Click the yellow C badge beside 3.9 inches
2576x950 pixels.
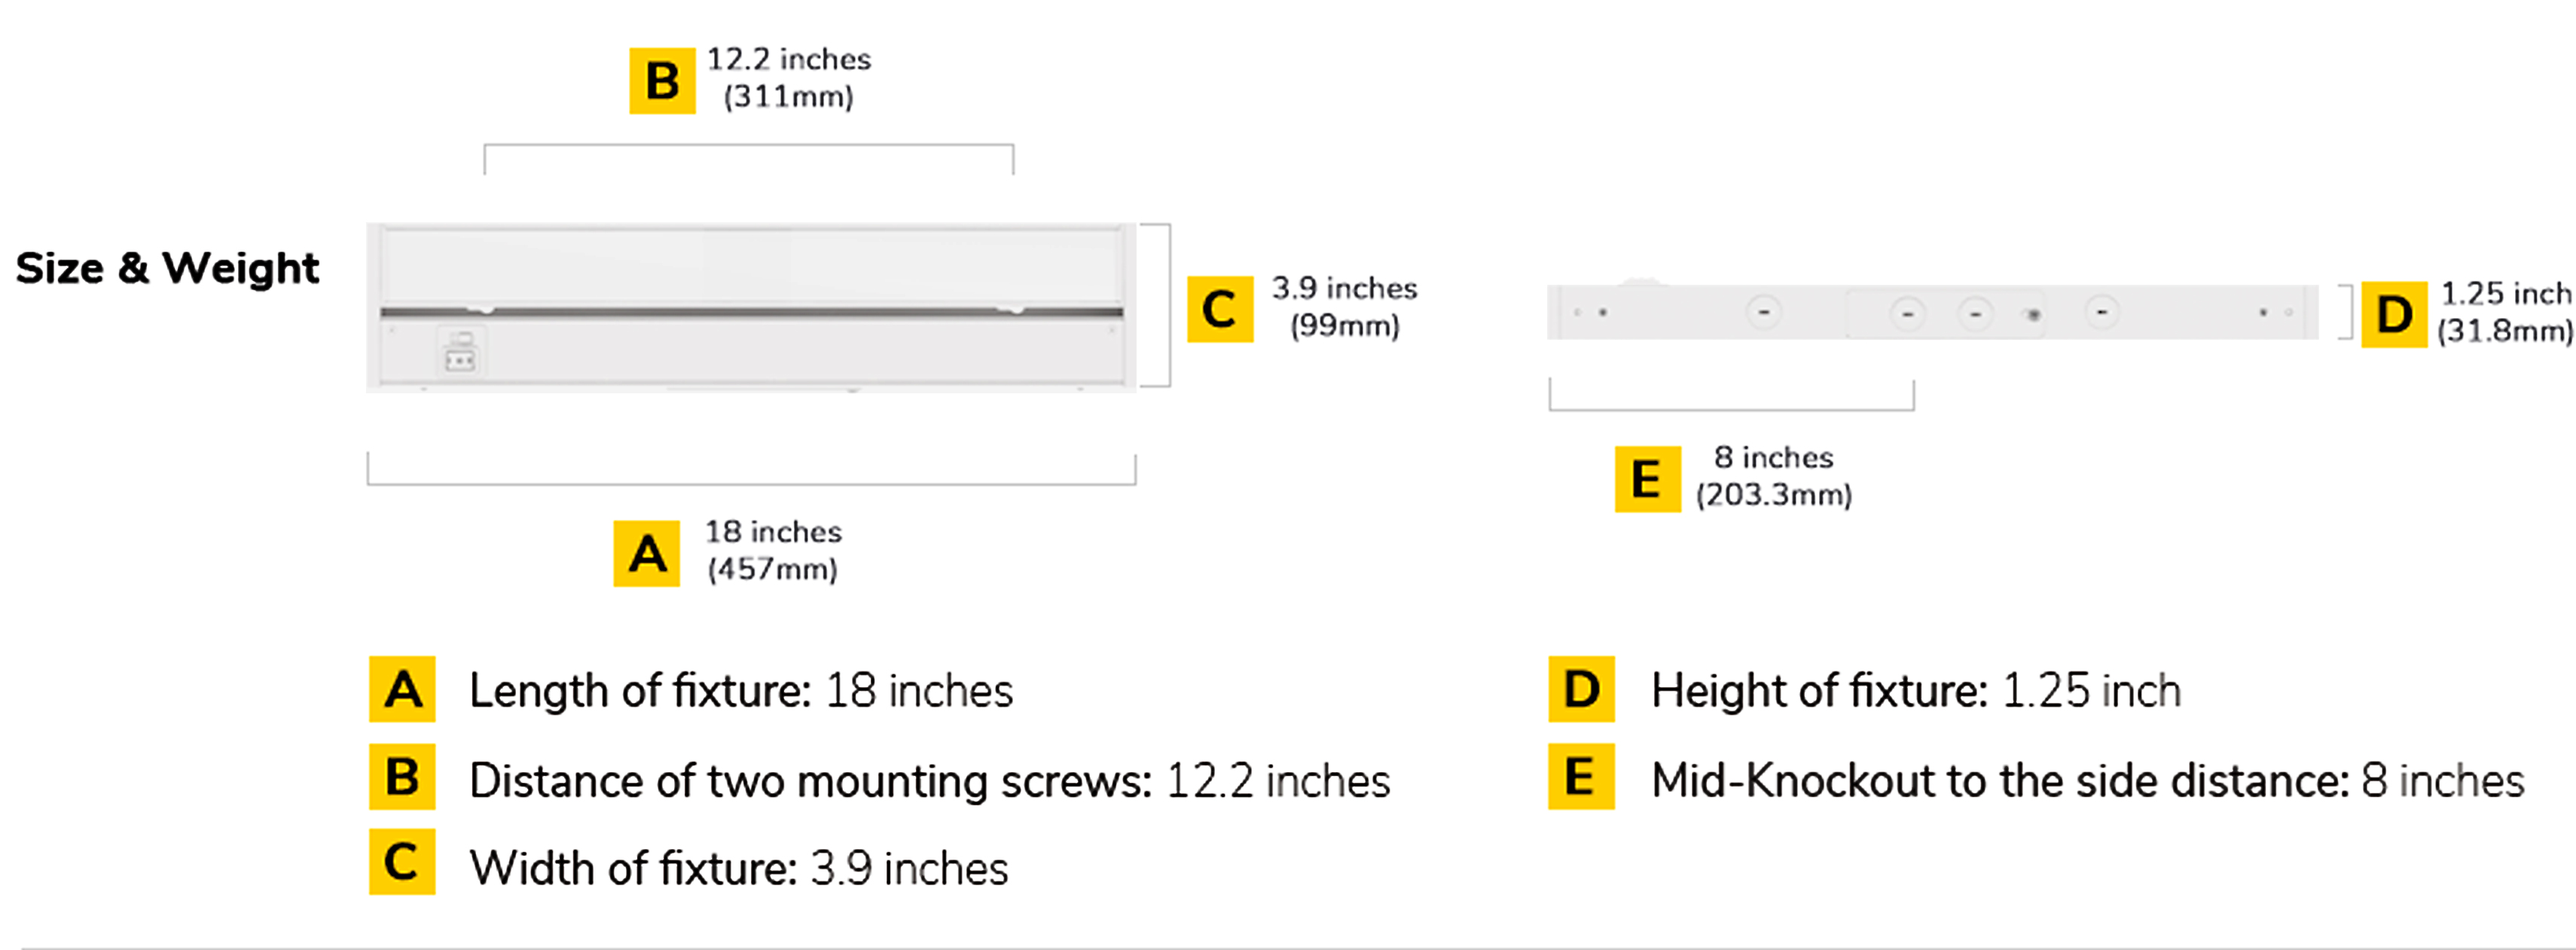point(1220,309)
